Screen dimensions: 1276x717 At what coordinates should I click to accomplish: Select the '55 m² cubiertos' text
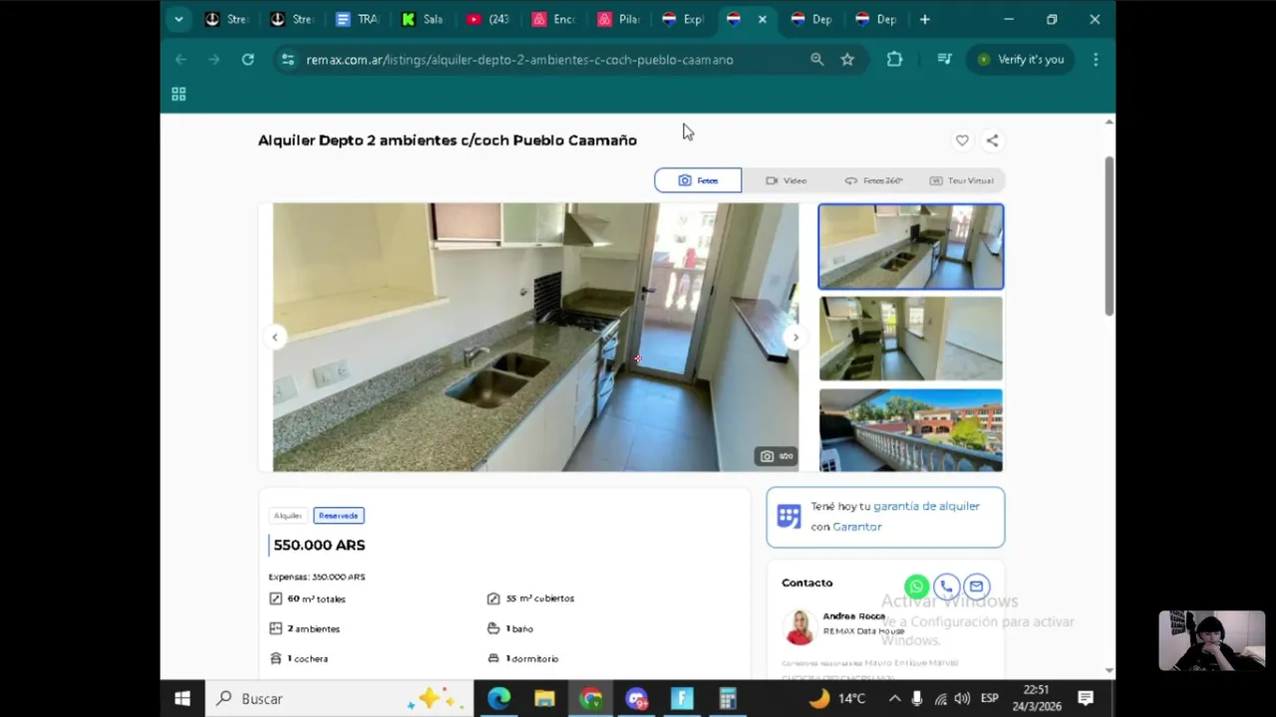tap(539, 598)
